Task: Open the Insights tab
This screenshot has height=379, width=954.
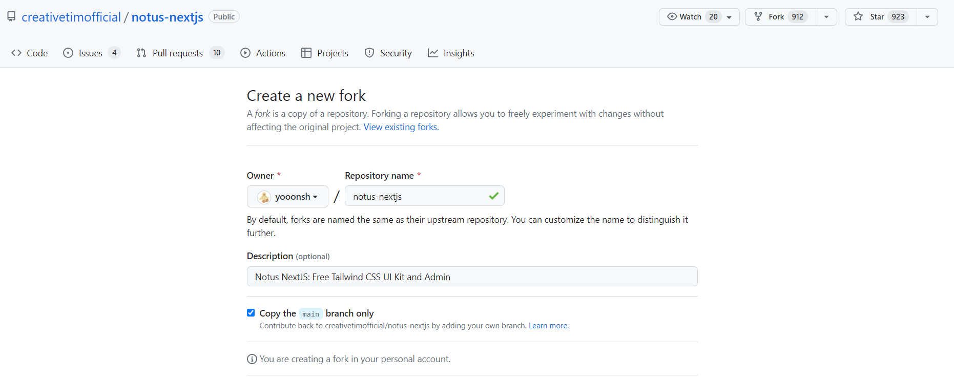Action: (451, 53)
